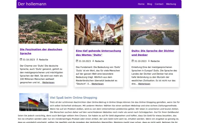The width and height of the screenshot is (198, 123).
Task: Click Weiterlesen under Dichter und Denker article
Action: 144,84
